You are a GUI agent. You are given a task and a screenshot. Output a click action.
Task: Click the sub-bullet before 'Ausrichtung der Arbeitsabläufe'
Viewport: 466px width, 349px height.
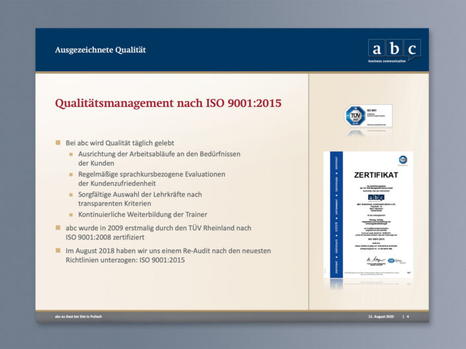tap(72, 154)
